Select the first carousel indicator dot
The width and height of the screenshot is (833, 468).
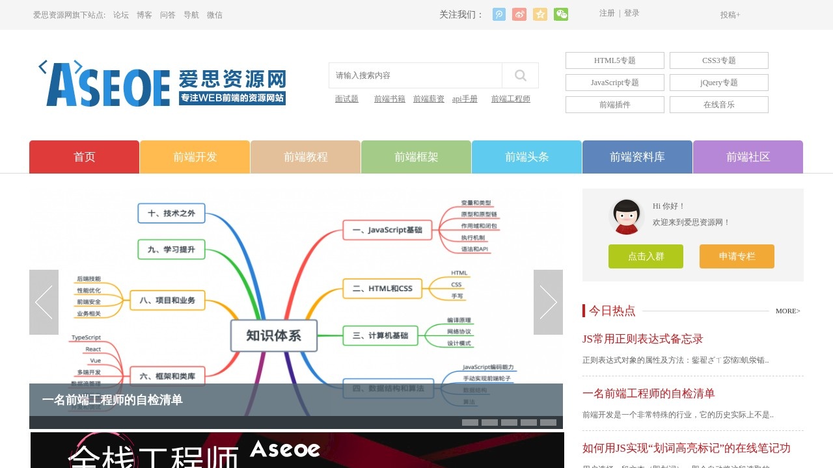click(x=469, y=422)
